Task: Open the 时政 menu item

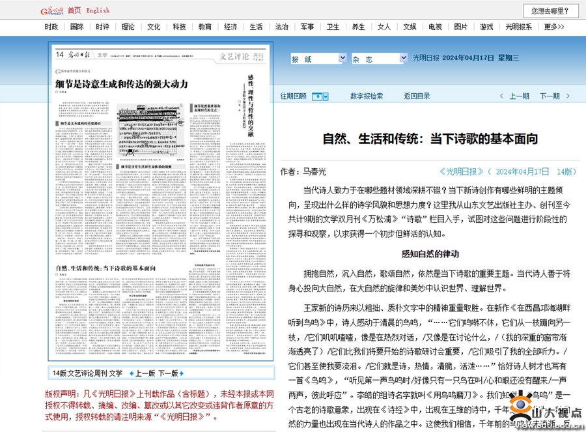Action: pos(51,27)
